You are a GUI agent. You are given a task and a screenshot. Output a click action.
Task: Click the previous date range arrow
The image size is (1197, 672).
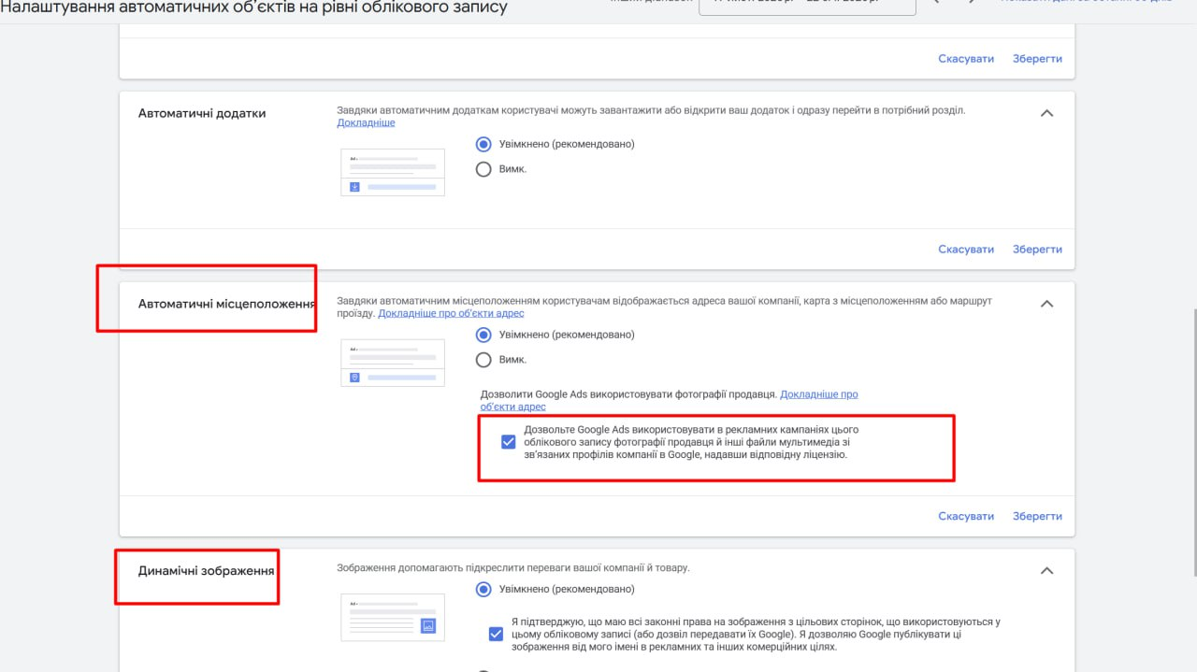937,4
